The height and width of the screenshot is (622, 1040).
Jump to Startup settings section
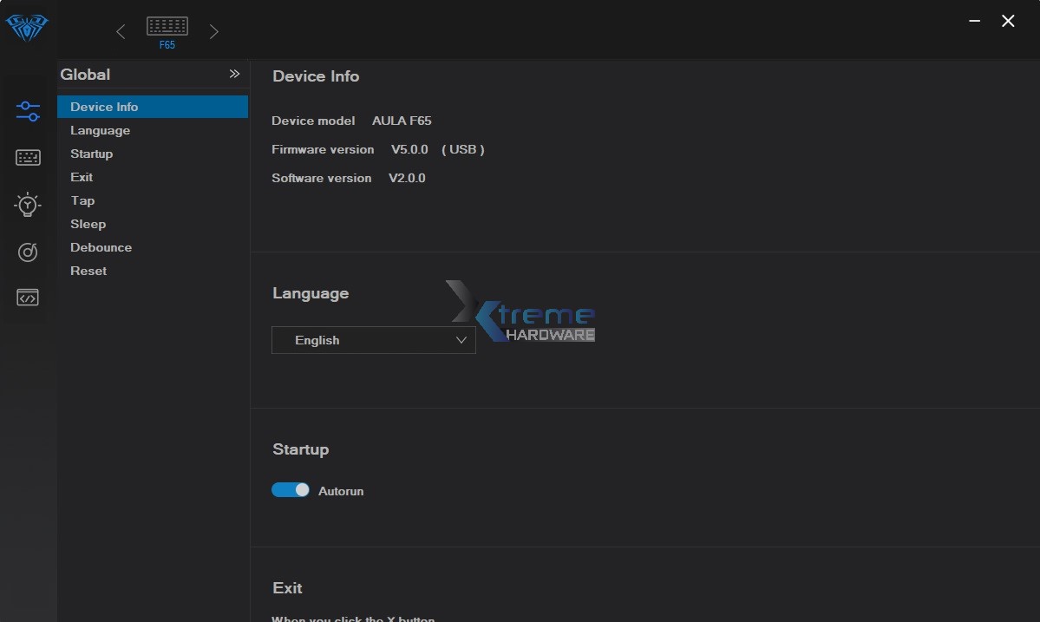pyautogui.click(x=91, y=154)
